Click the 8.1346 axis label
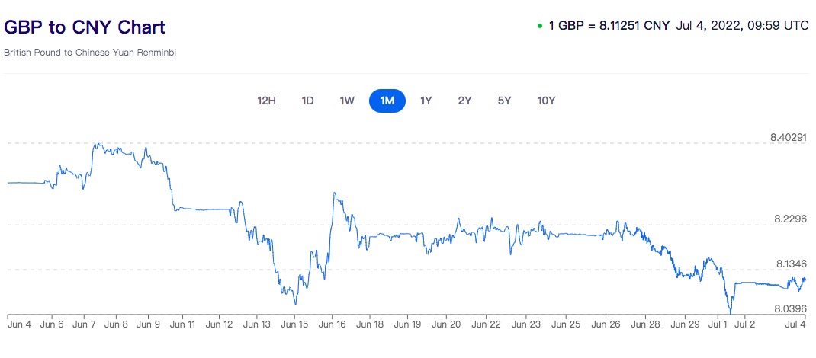This screenshot has height=358, width=816. point(791,264)
